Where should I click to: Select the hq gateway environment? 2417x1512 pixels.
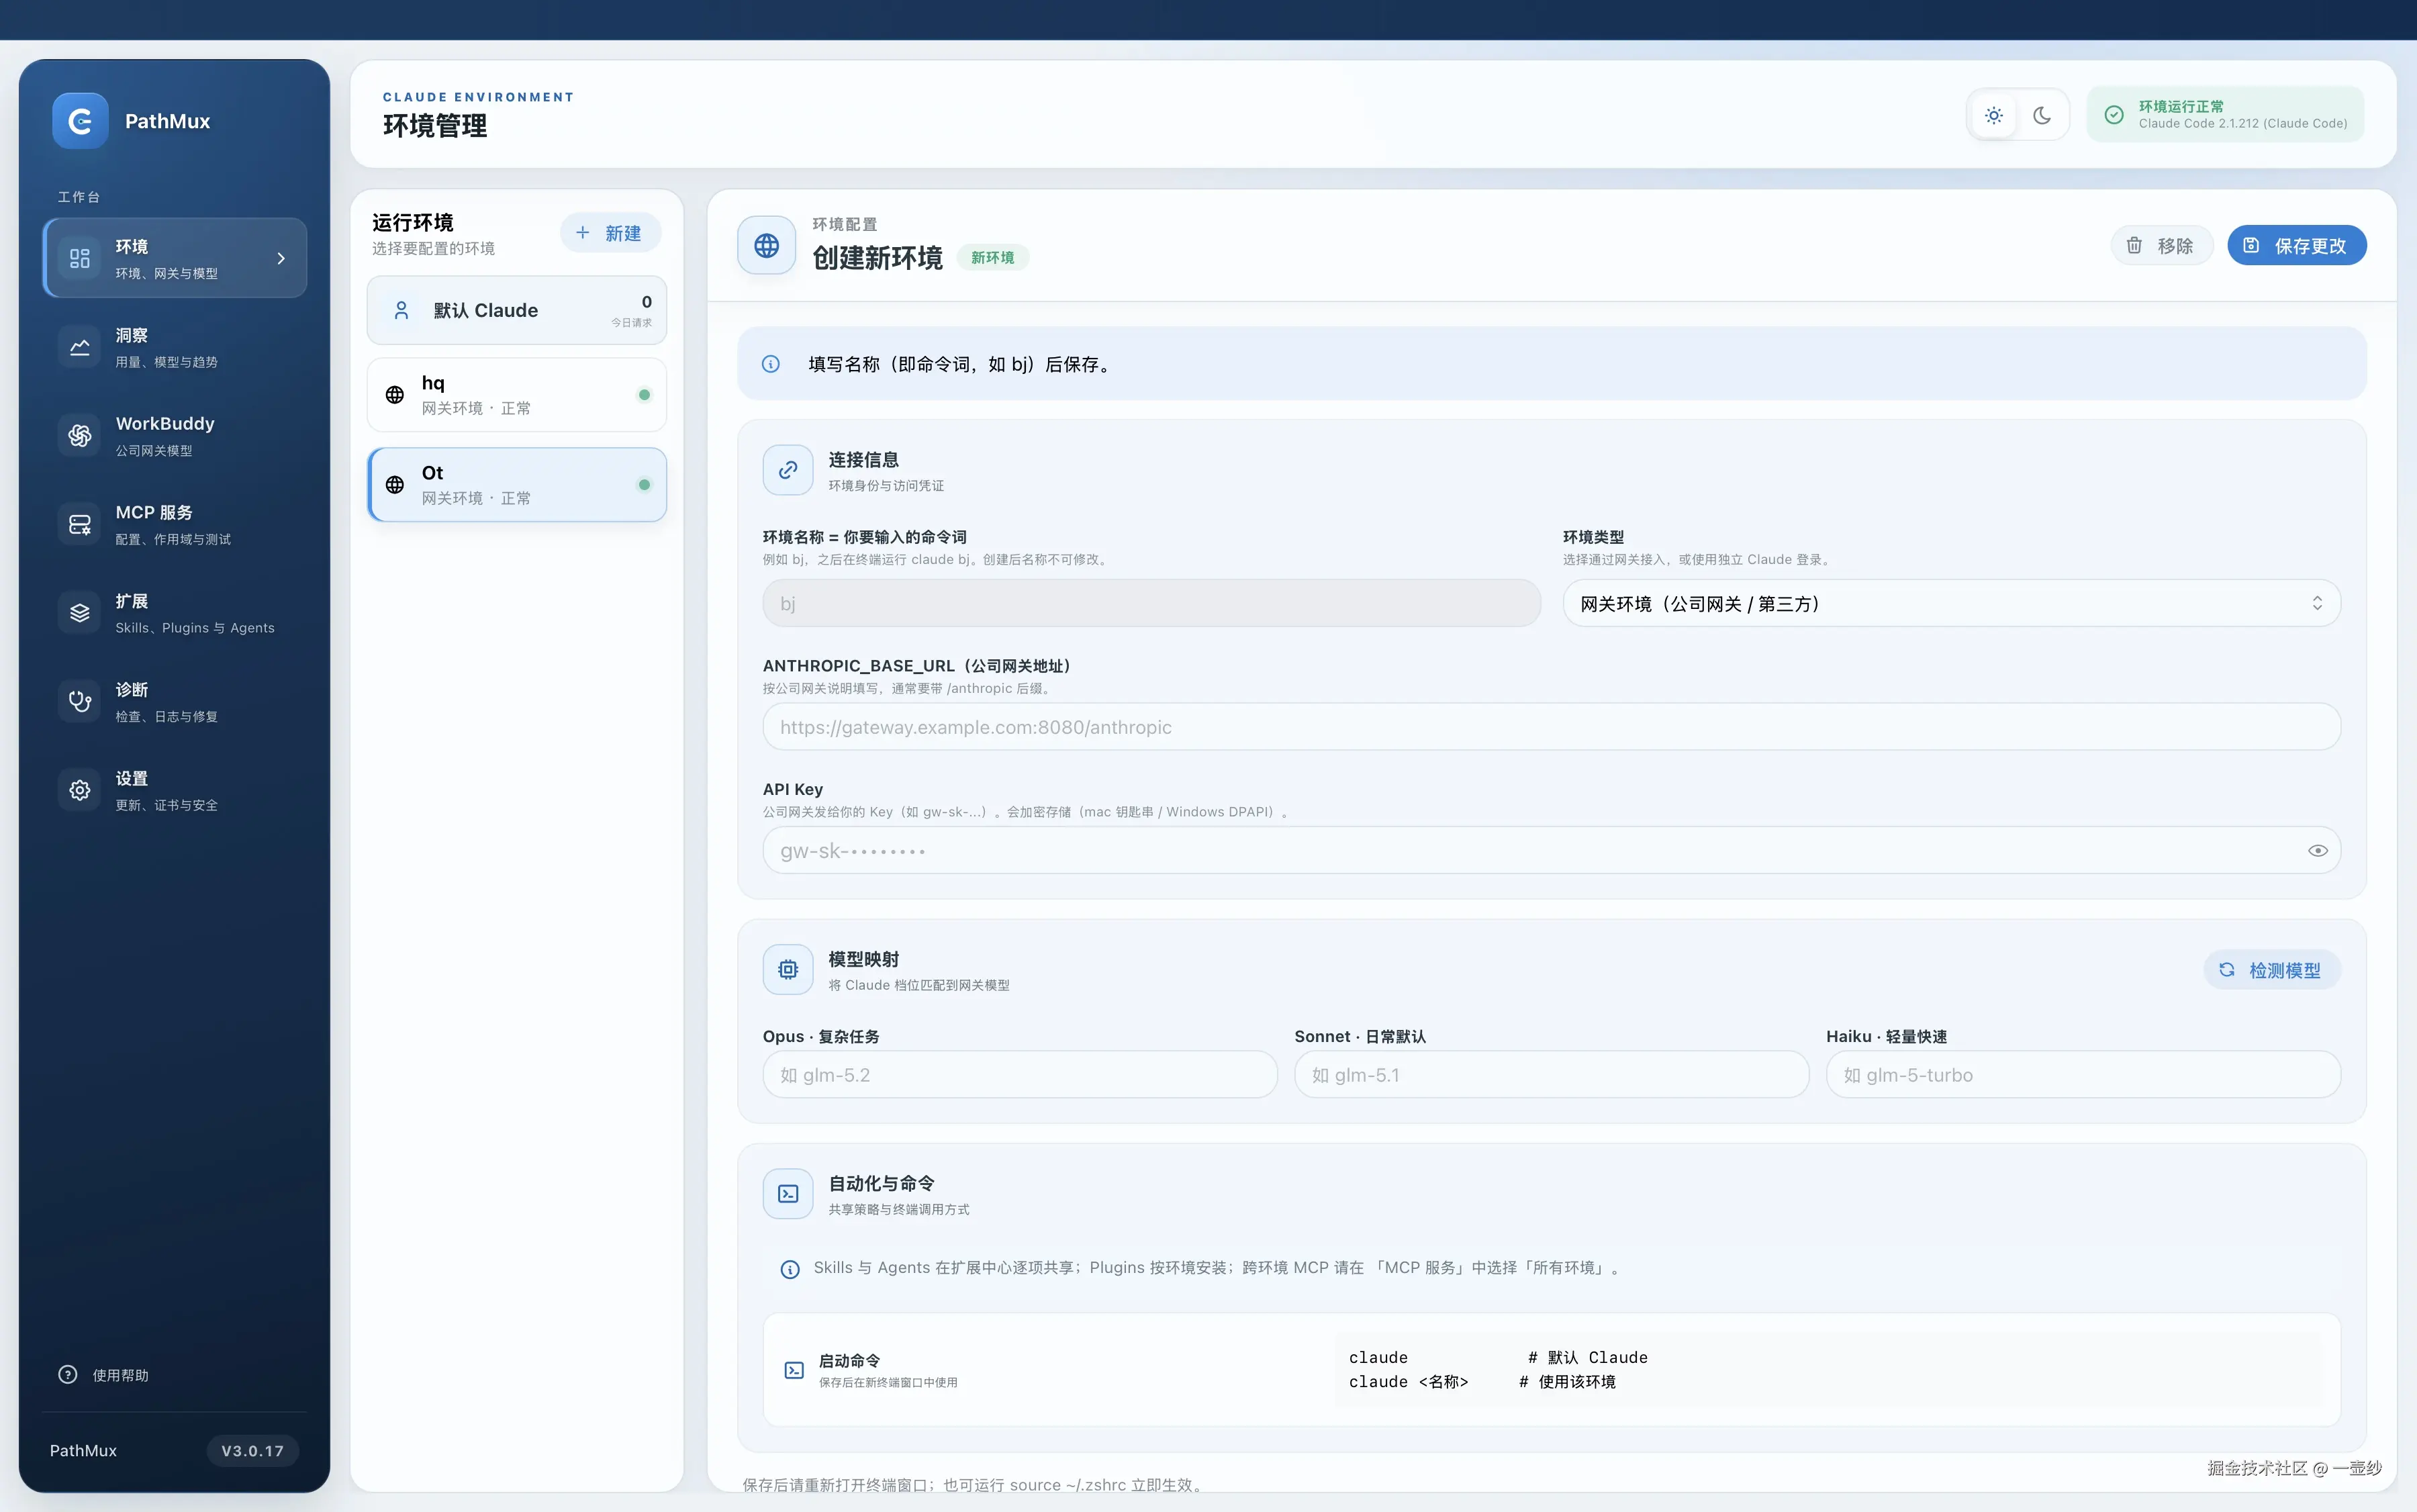[517, 395]
